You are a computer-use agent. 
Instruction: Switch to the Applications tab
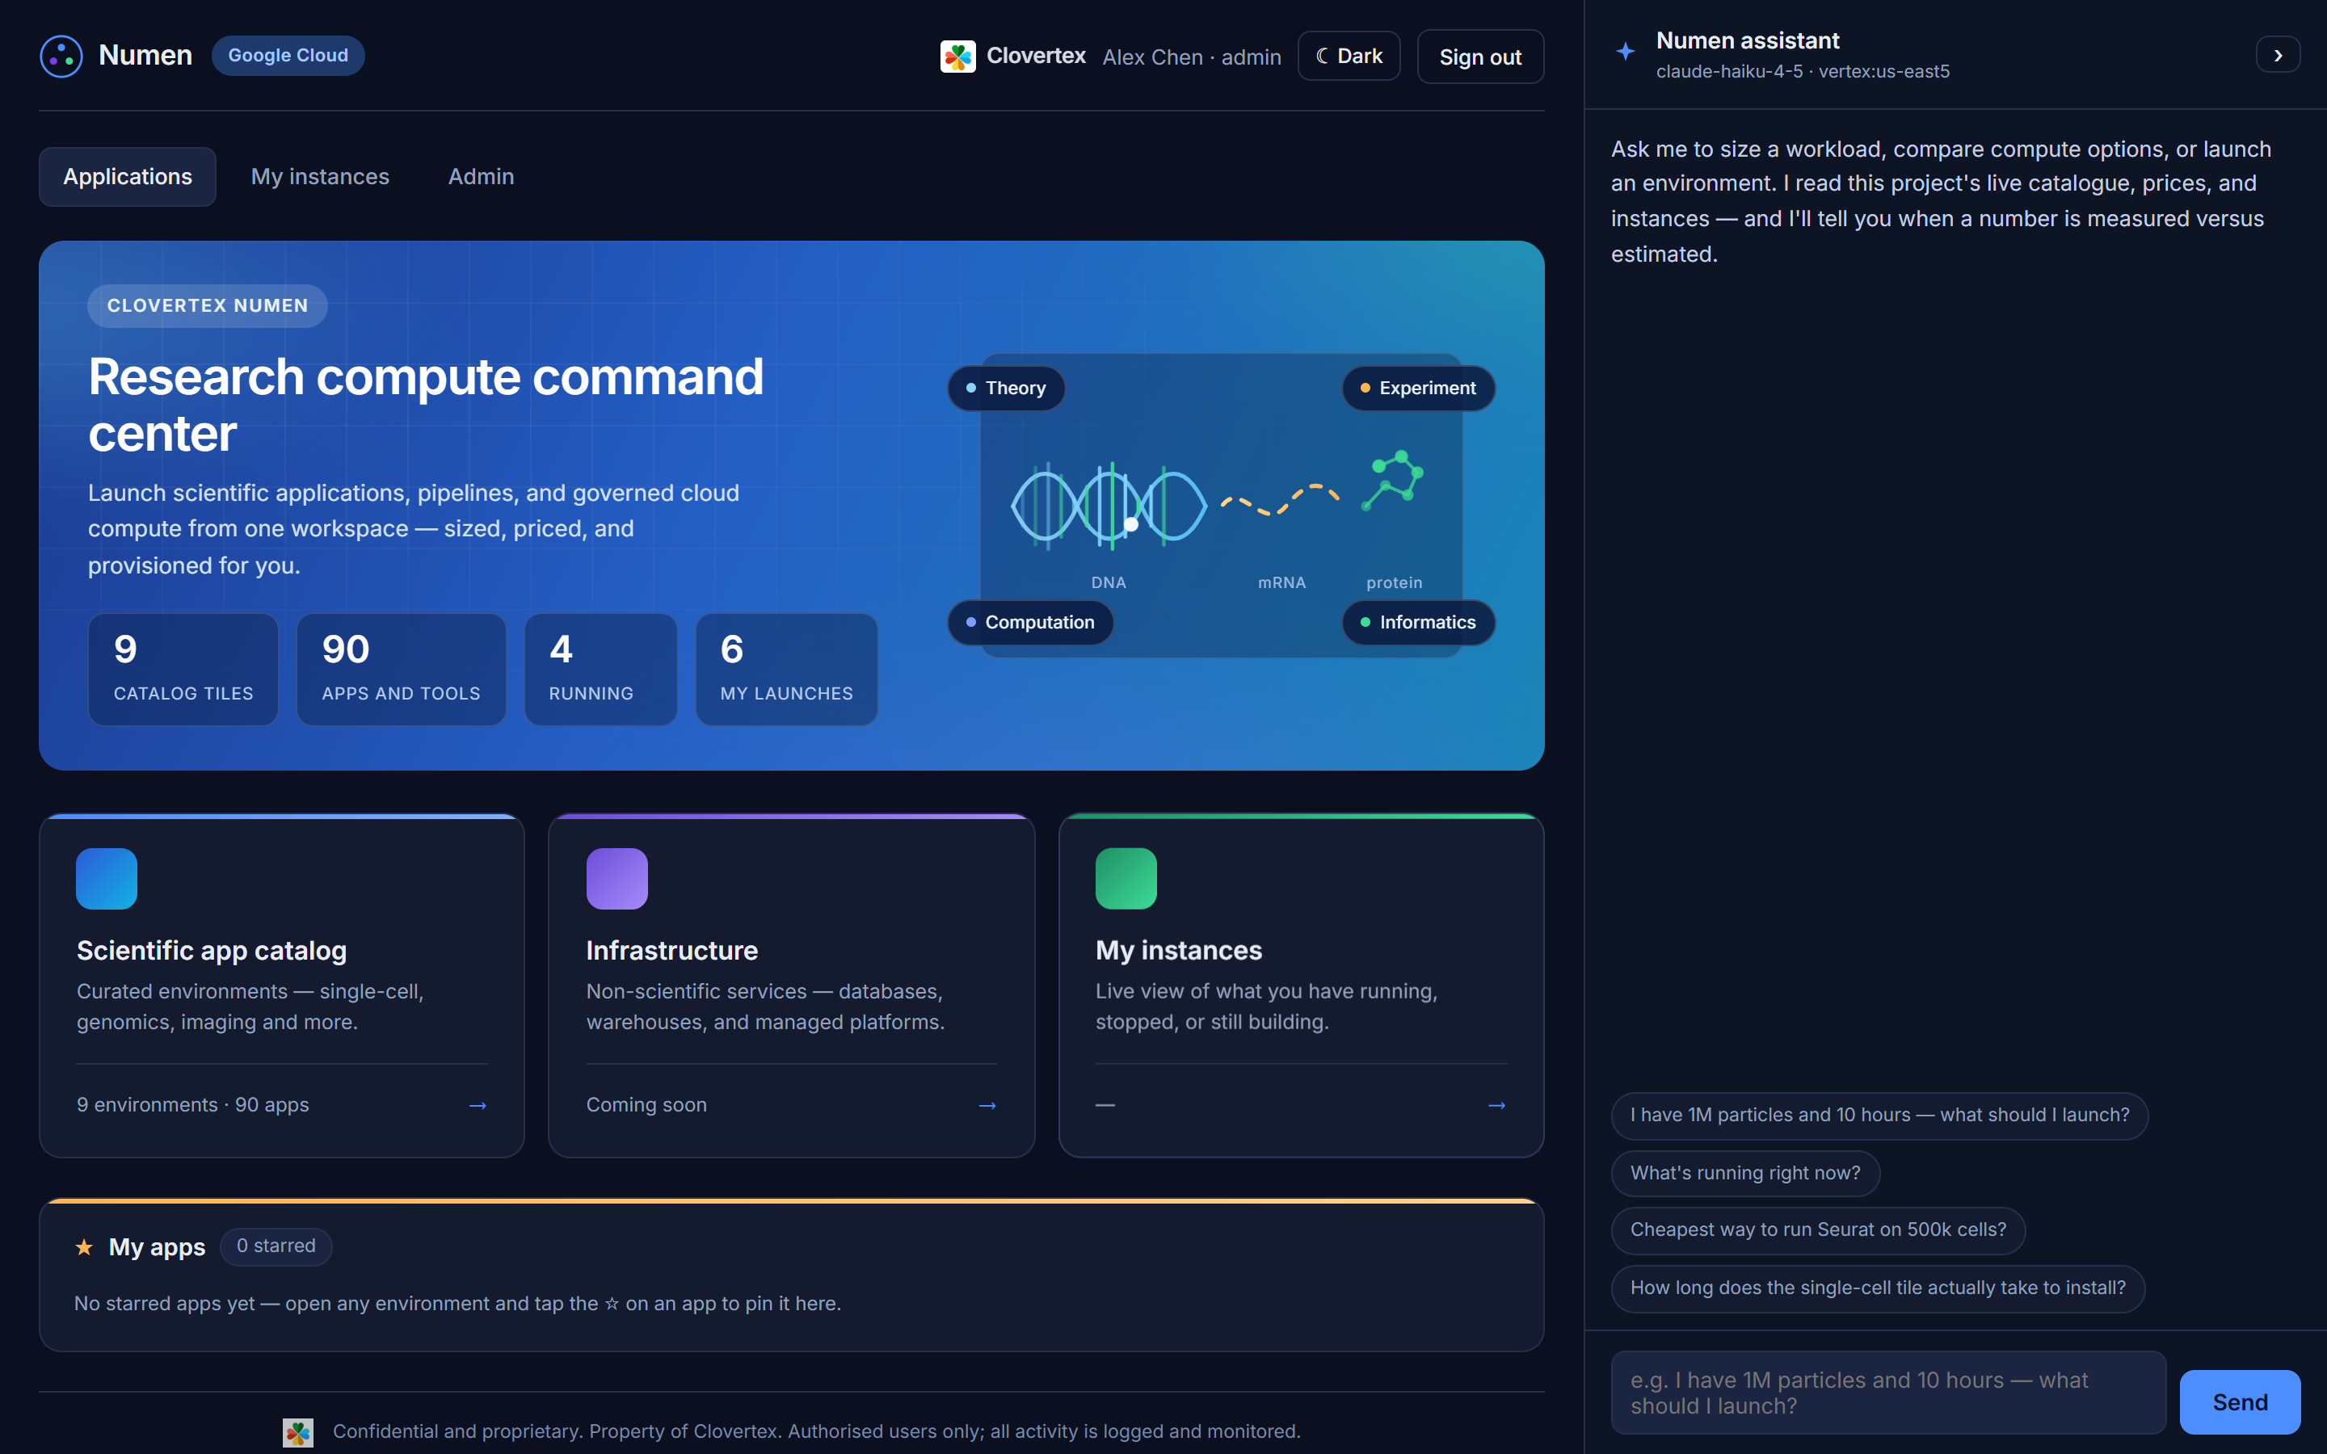(x=127, y=176)
